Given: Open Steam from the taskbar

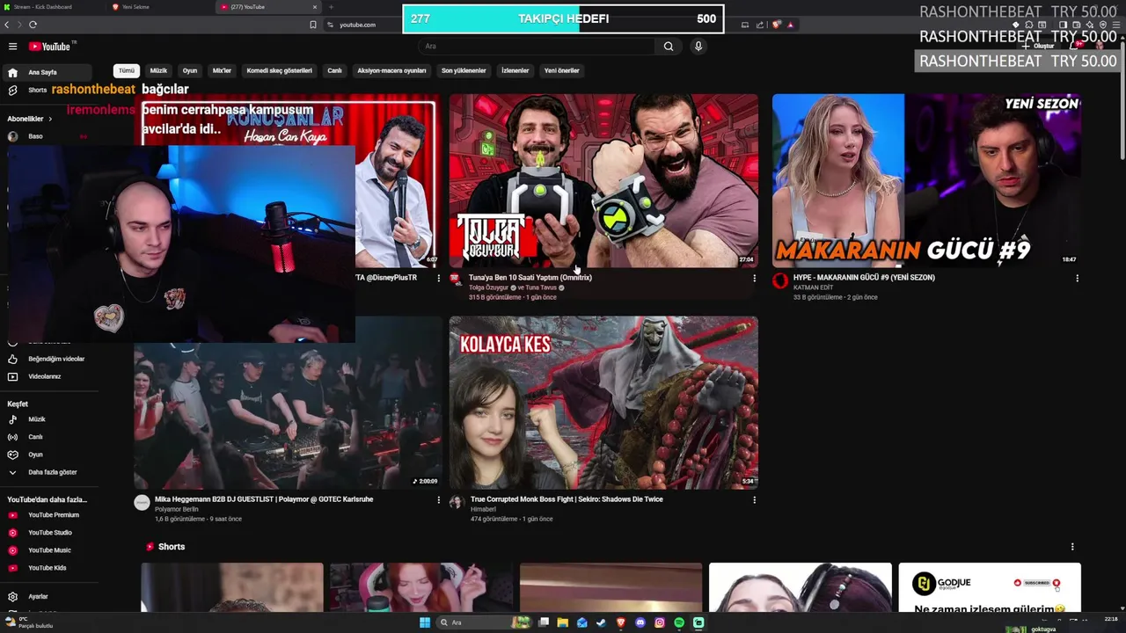Looking at the screenshot, I should (602, 622).
